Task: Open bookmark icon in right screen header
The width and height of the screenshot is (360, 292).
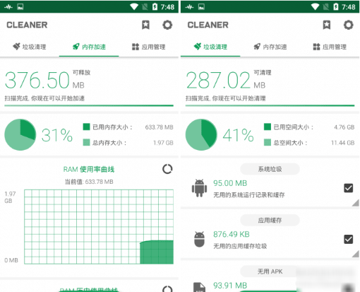Action: (327, 25)
